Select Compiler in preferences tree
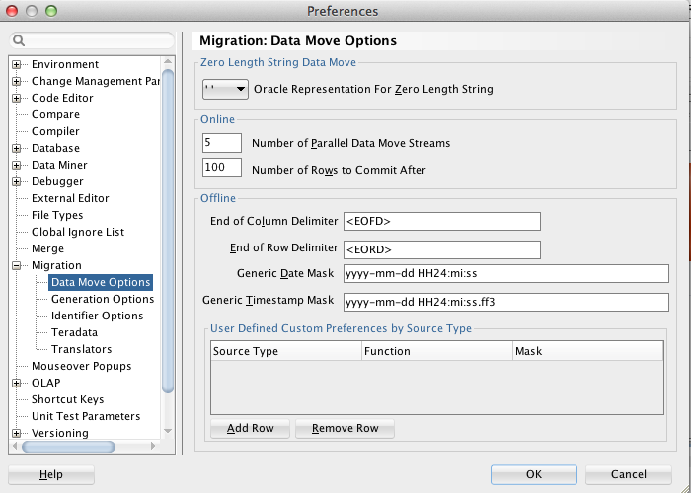691x493 pixels. [x=55, y=131]
